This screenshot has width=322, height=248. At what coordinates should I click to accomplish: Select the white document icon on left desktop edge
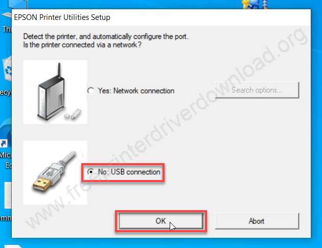tap(8, 195)
